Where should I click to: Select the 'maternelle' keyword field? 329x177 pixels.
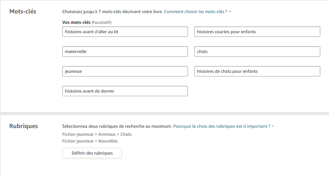(125, 52)
